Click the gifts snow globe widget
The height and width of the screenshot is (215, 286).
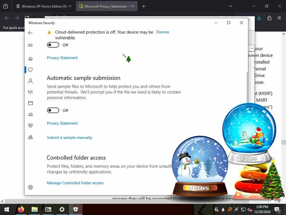coord(249,134)
